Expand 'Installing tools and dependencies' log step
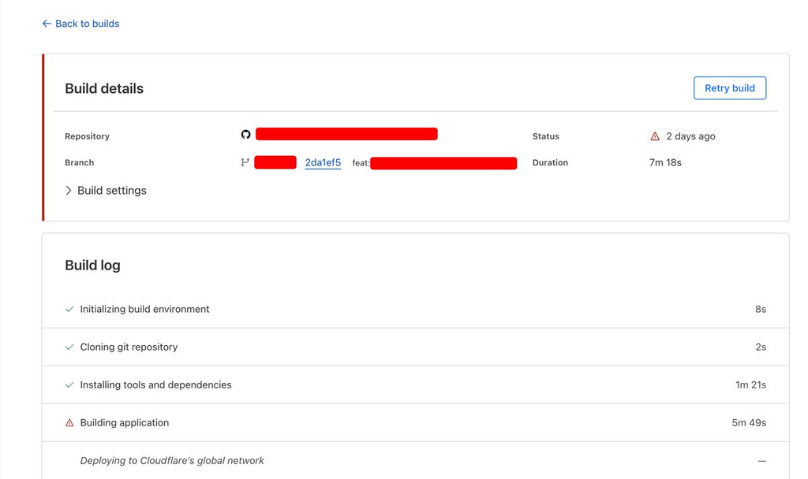Image resolution: width=808 pixels, height=479 pixels. (x=415, y=384)
